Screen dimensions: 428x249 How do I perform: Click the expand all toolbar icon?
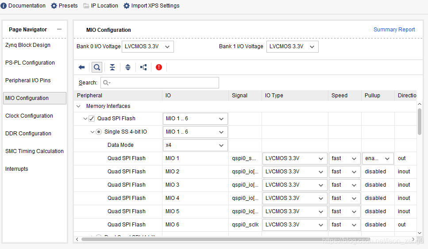click(128, 67)
